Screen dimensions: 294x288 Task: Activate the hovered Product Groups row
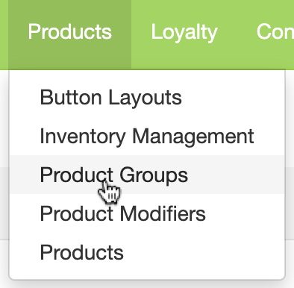(x=147, y=175)
